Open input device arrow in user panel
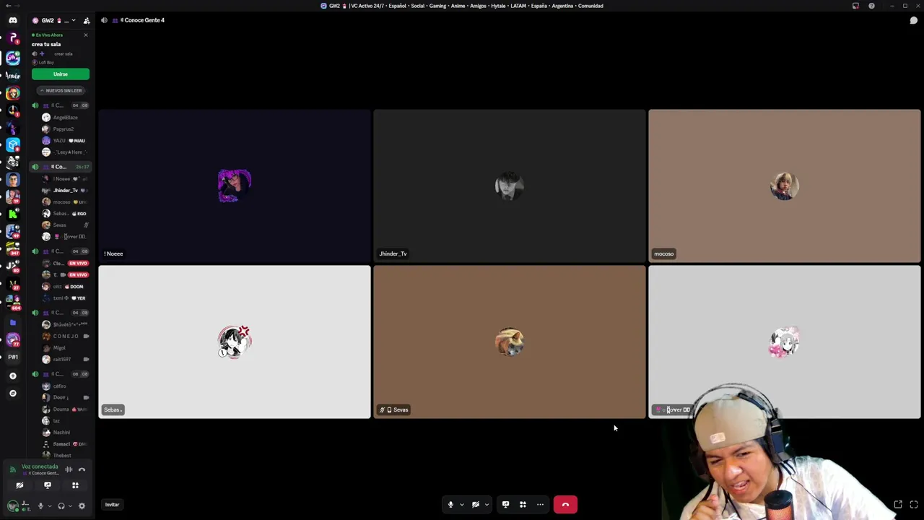Image resolution: width=924 pixels, height=520 pixels. (x=49, y=506)
